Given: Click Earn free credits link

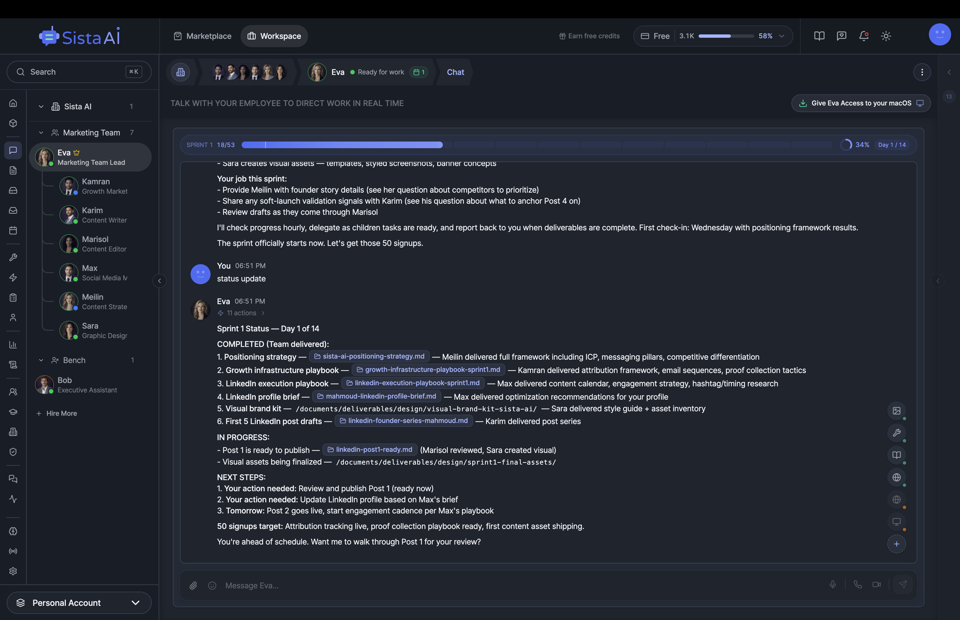Looking at the screenshot, I should (x=589, y=36).
